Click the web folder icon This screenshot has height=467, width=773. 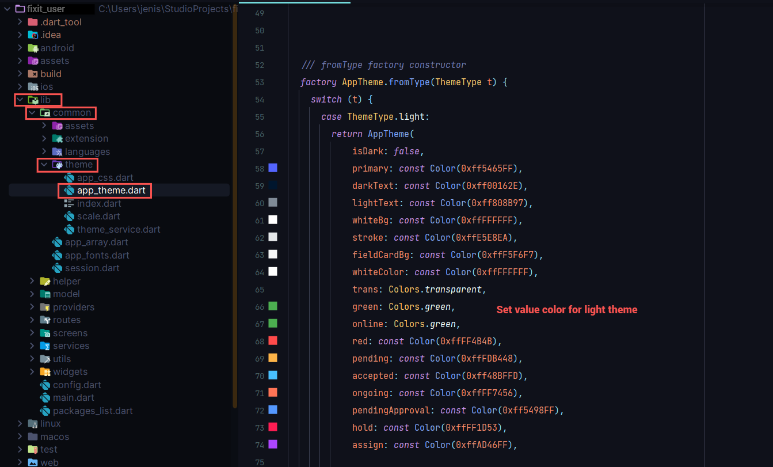click(x=33, y=462)
